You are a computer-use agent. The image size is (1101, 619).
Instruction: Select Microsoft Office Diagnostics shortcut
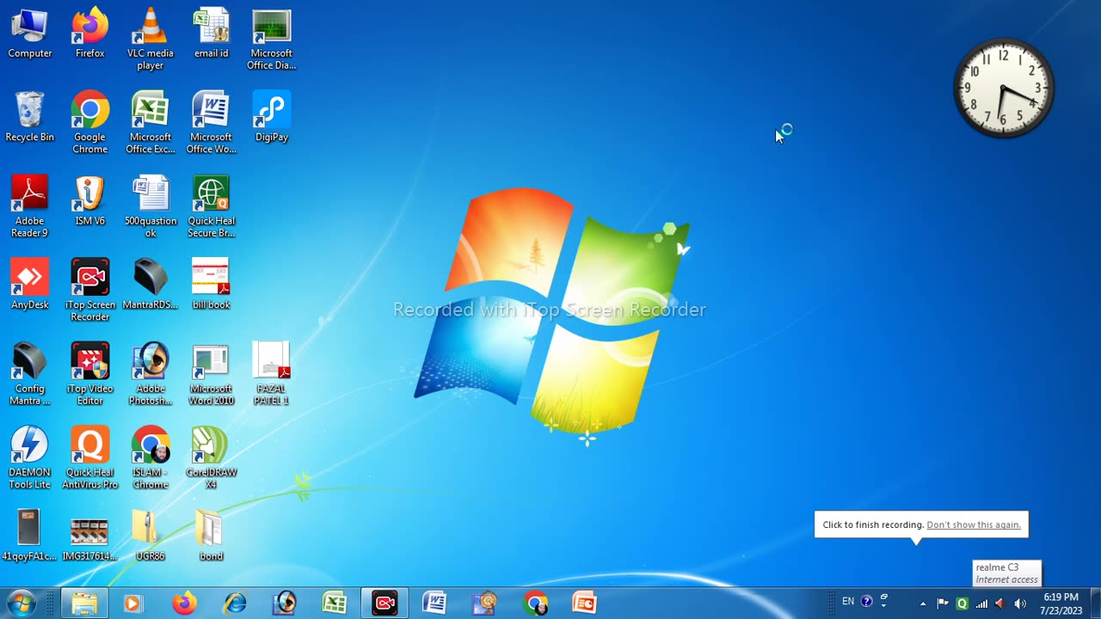271,40
